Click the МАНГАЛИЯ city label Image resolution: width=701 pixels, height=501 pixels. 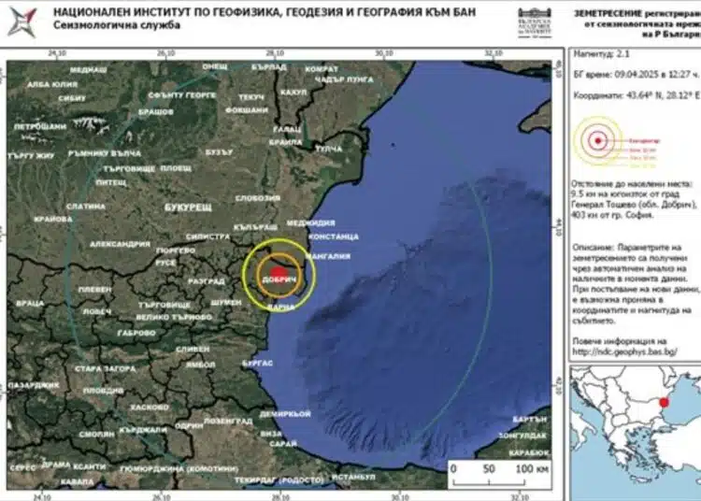(x=329, y=256)
